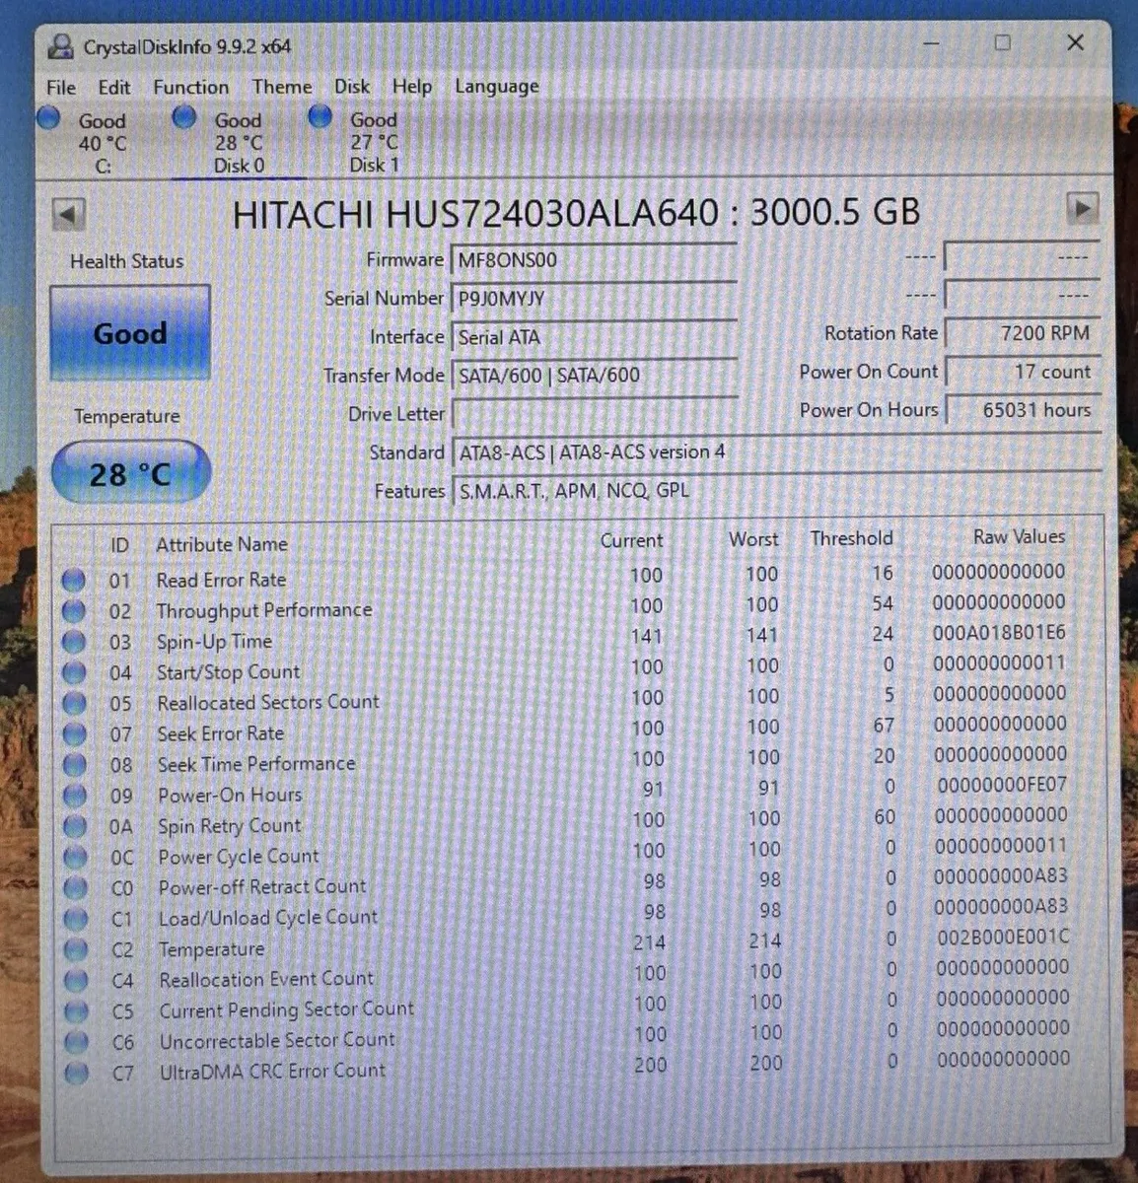Screen dimensions: 1138x1183
Task: Click status circle of Power Cycle Count
Action: pyautogui.click(x=75, y=857)
